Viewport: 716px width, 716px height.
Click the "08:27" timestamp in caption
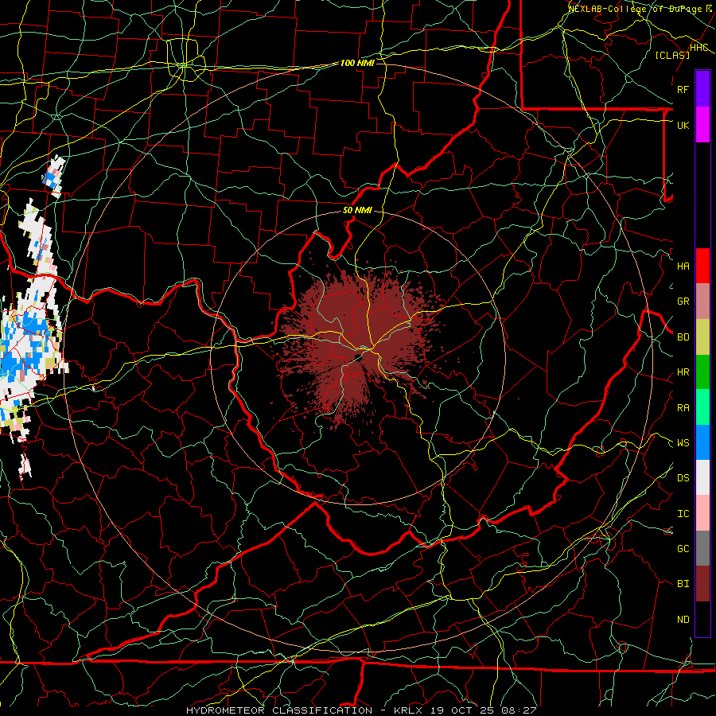pos(519,710)
